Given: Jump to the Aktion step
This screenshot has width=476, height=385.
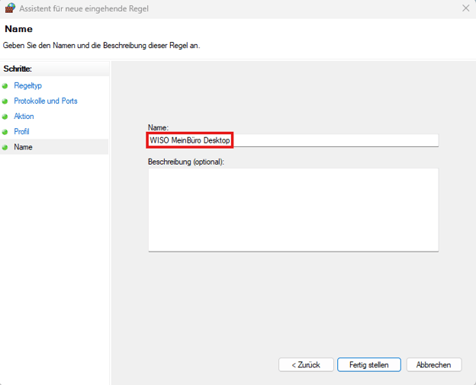Looking at the screenshot, I should [x=24, y=117].
